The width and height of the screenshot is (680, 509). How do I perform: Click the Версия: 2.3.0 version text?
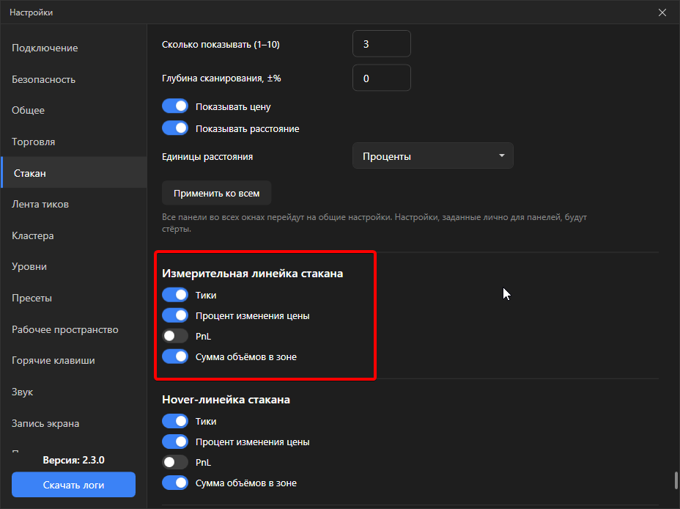pos(74,460)
